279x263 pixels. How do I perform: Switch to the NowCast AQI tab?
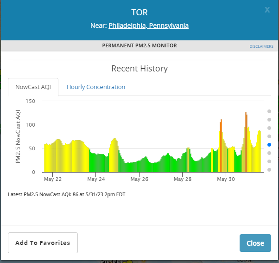[x=33, y=87]
